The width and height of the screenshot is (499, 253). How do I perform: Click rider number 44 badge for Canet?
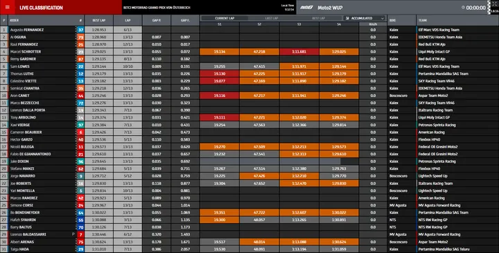pos(80,96)
